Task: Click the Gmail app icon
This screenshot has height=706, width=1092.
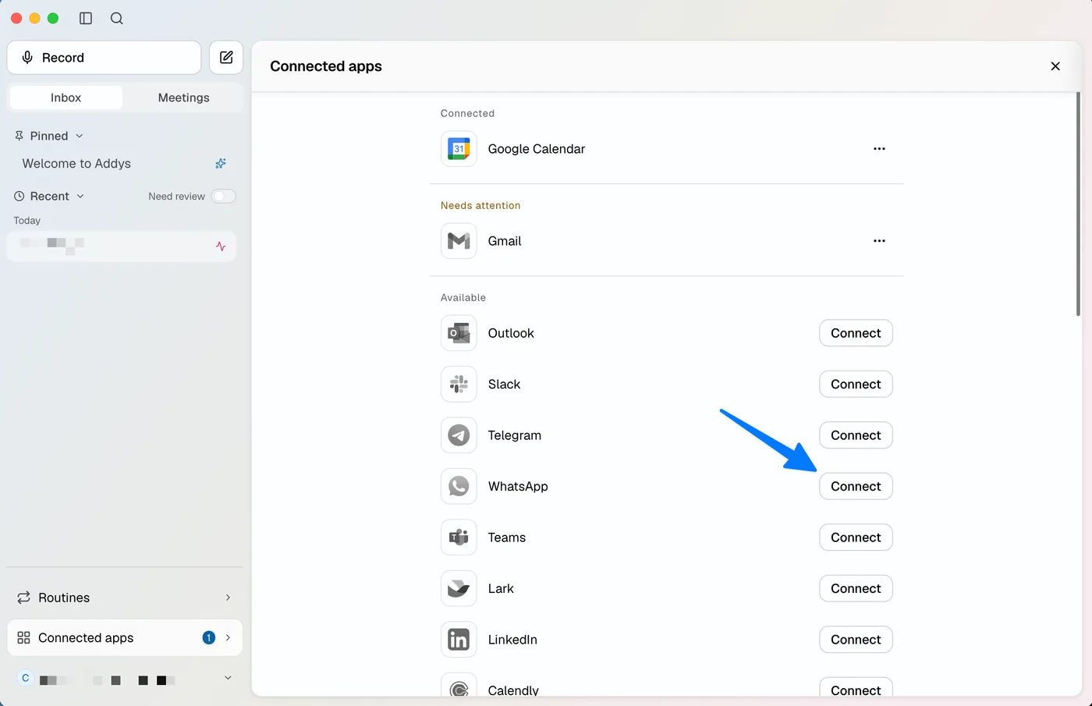Action: (459, 241)
